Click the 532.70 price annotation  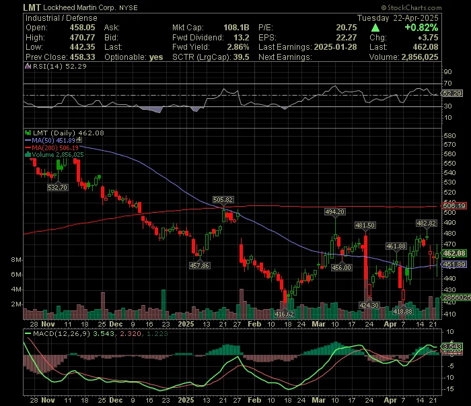58,188
